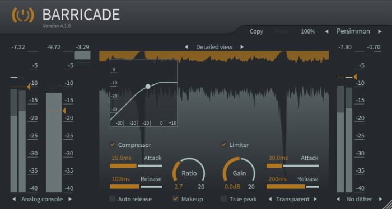This screenshot has height=209, width=392.
Task: Choose next dither option after No dither
Action: coord(380,199)
